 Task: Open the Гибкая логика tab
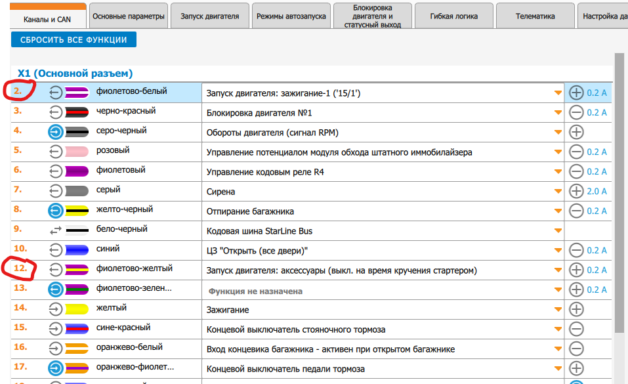(x=453, y=16)
